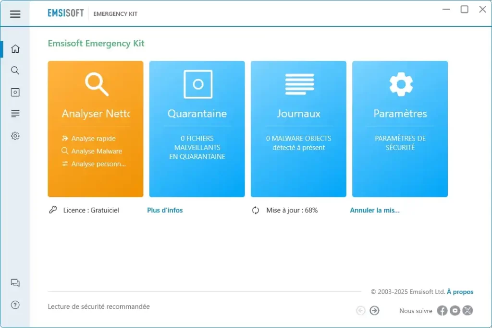Follow Emsisoft on X (Twitter)
Viewport: 492px width, 328px height.
467,310
